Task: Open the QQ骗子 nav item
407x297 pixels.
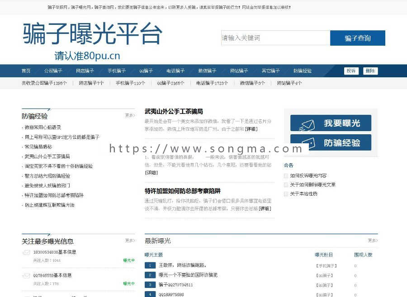Action: pos(146,71)
